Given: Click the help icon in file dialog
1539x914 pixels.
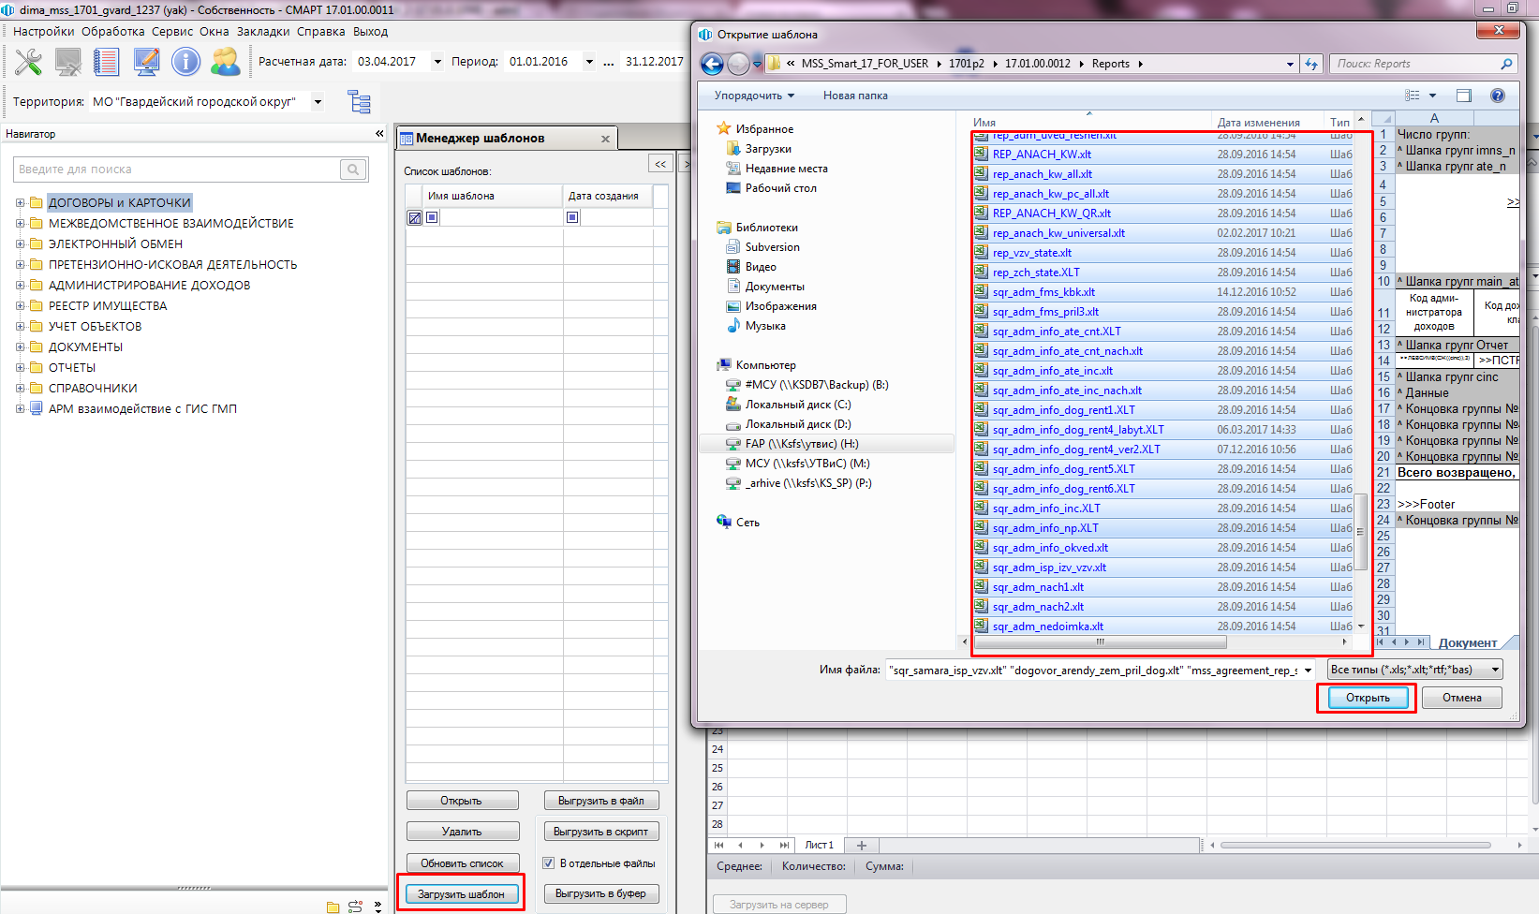Looking at the screenshot, I should coord(1497,96).
